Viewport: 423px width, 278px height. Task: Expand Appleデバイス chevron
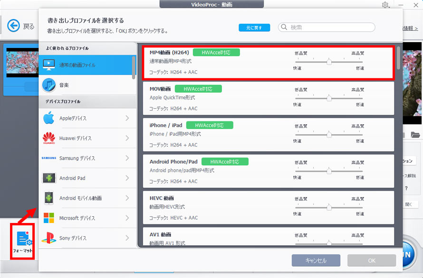pos(127,118)
